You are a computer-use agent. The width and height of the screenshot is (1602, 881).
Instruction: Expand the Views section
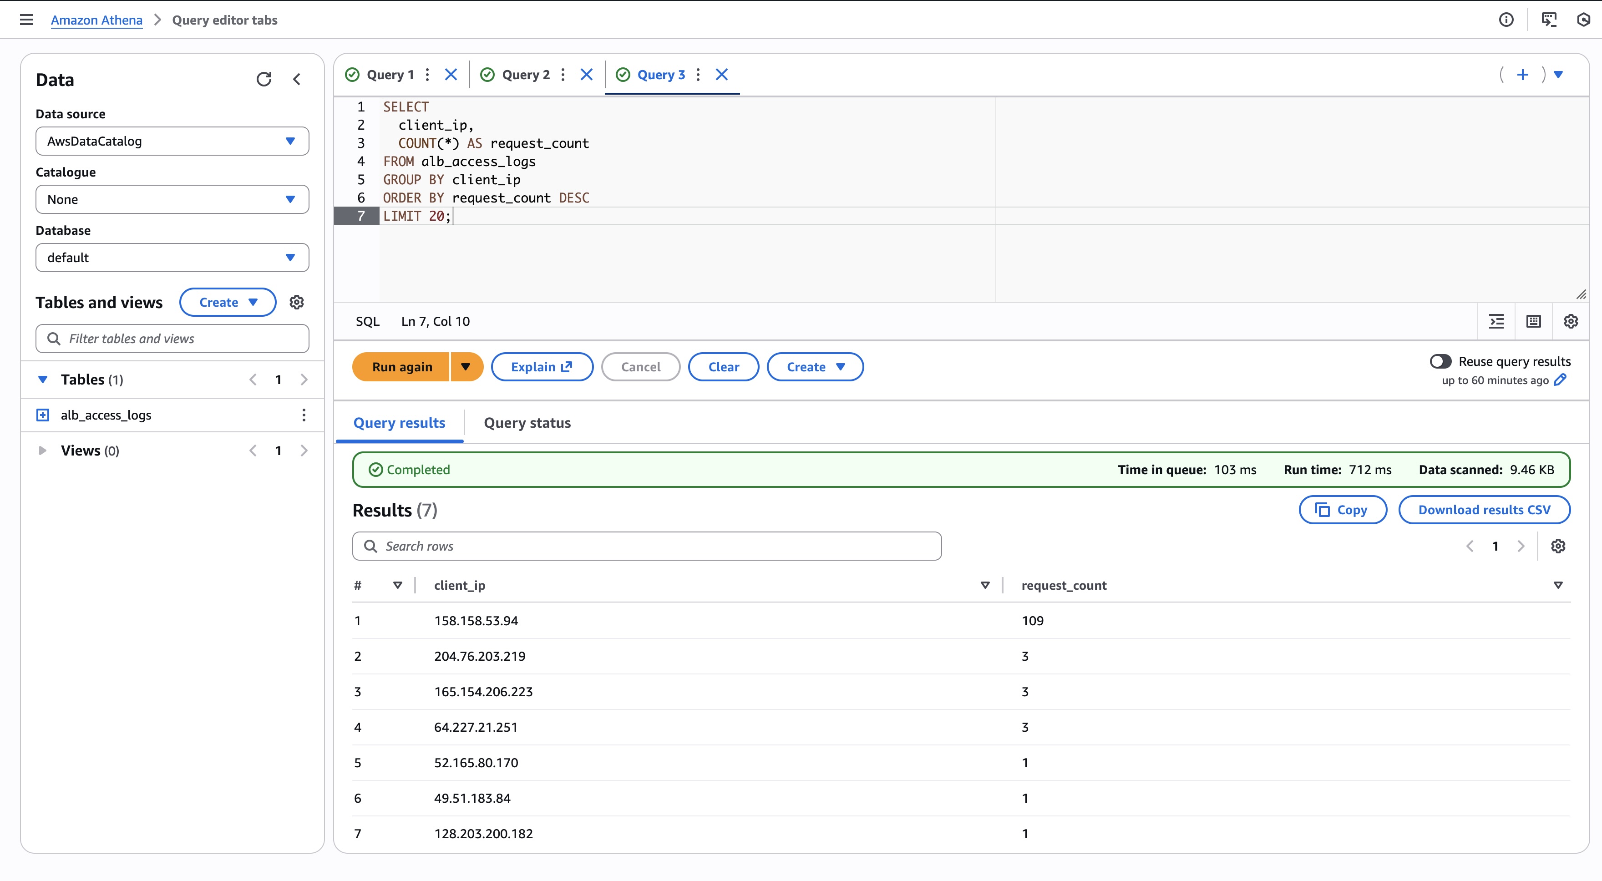(42, 450)
